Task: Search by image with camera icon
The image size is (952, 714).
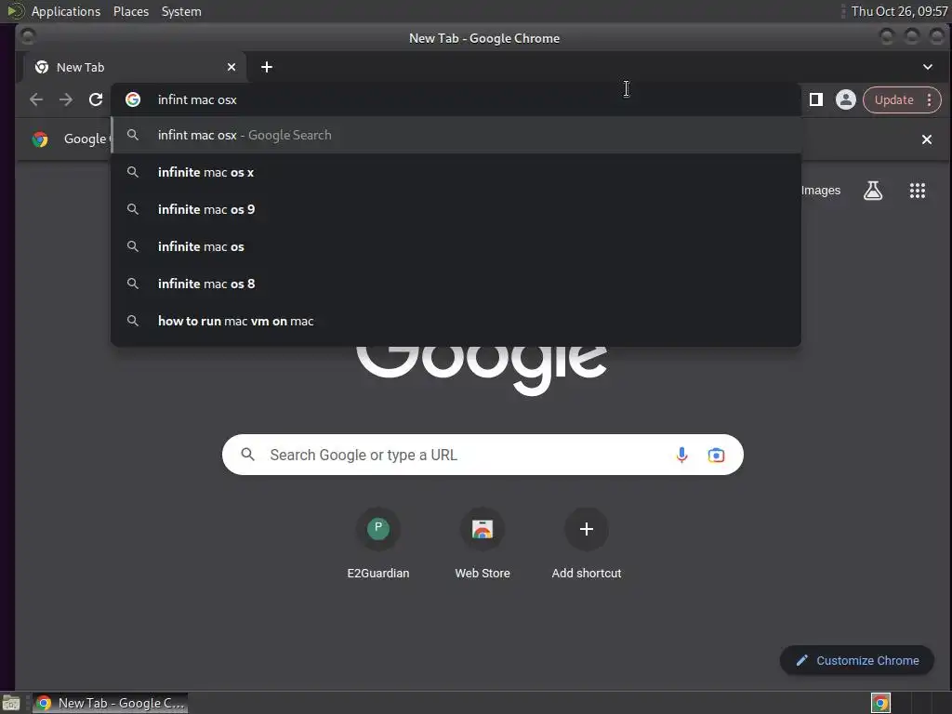Action: coord(716,455)
